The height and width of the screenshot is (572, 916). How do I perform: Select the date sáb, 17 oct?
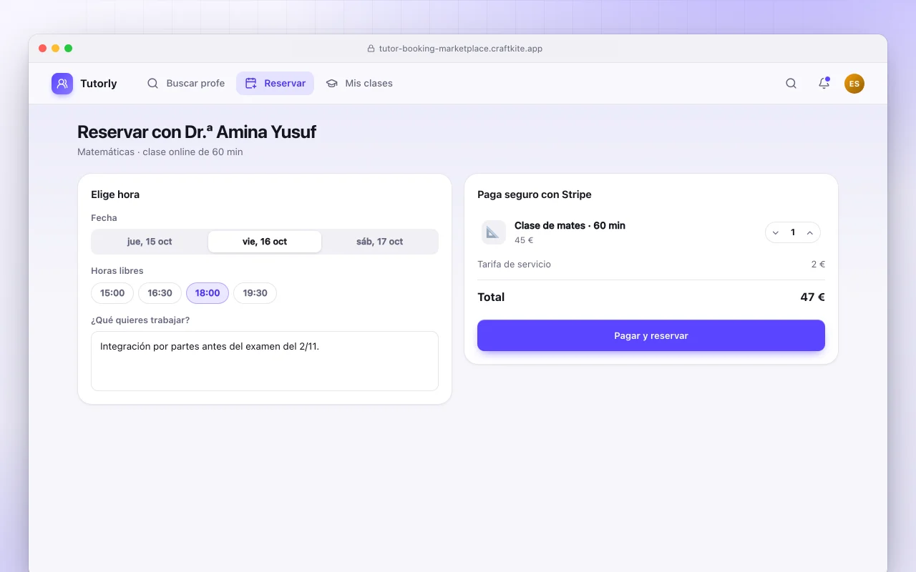(379, 242)
